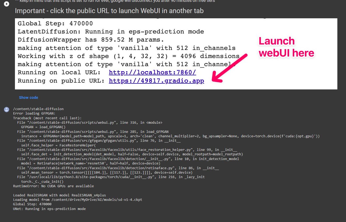The image size is (346, 222).
Task: Click the Launch webUI here annotation
Action: point(286,46)
